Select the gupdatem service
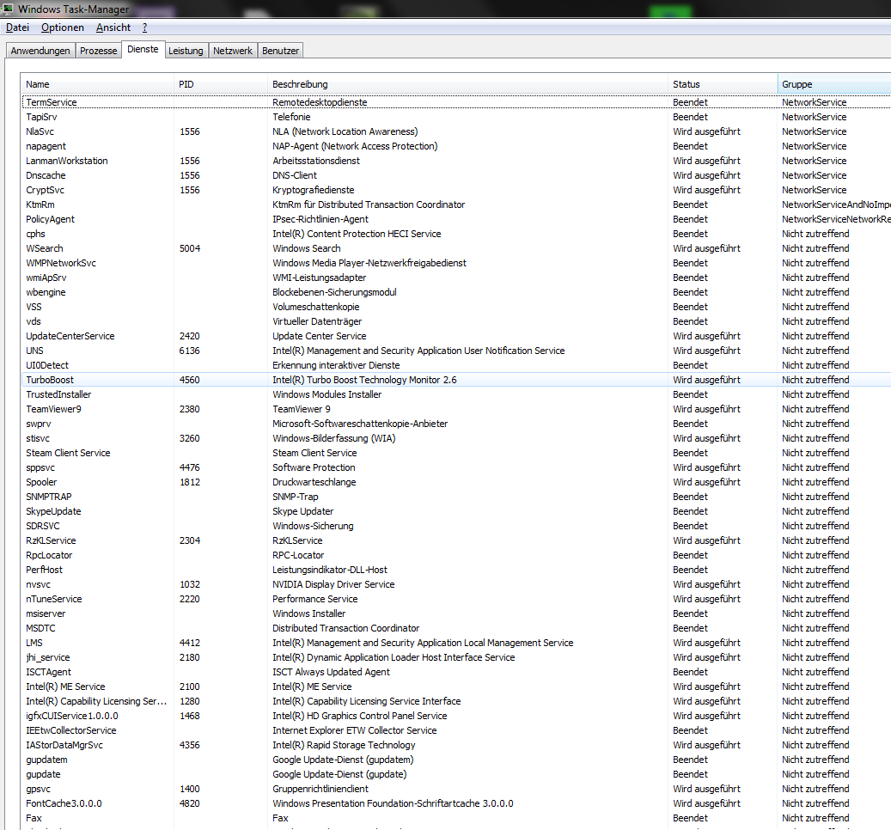Image resolution: width=891 pixels, height=830 pixels. (456, 760)
